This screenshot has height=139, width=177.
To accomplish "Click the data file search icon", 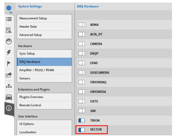I will coord(8,30).
